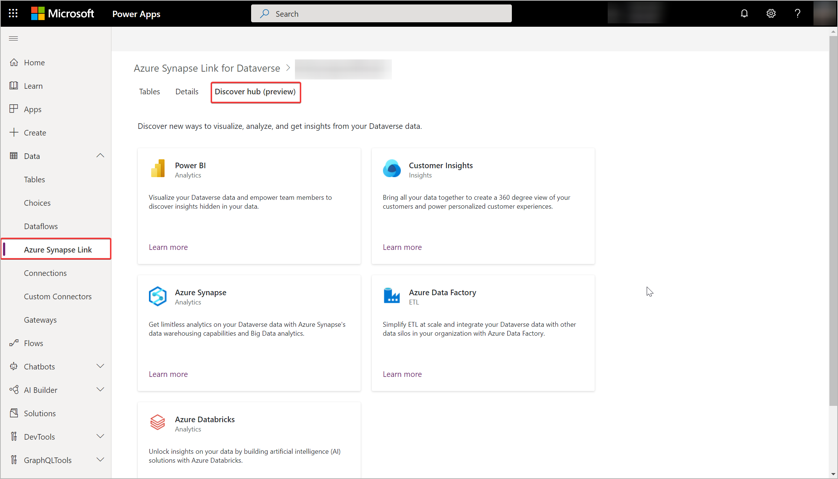Click Learn more under Power BI
The height and width of the screenshot is (479, 838).
point(168,247)
